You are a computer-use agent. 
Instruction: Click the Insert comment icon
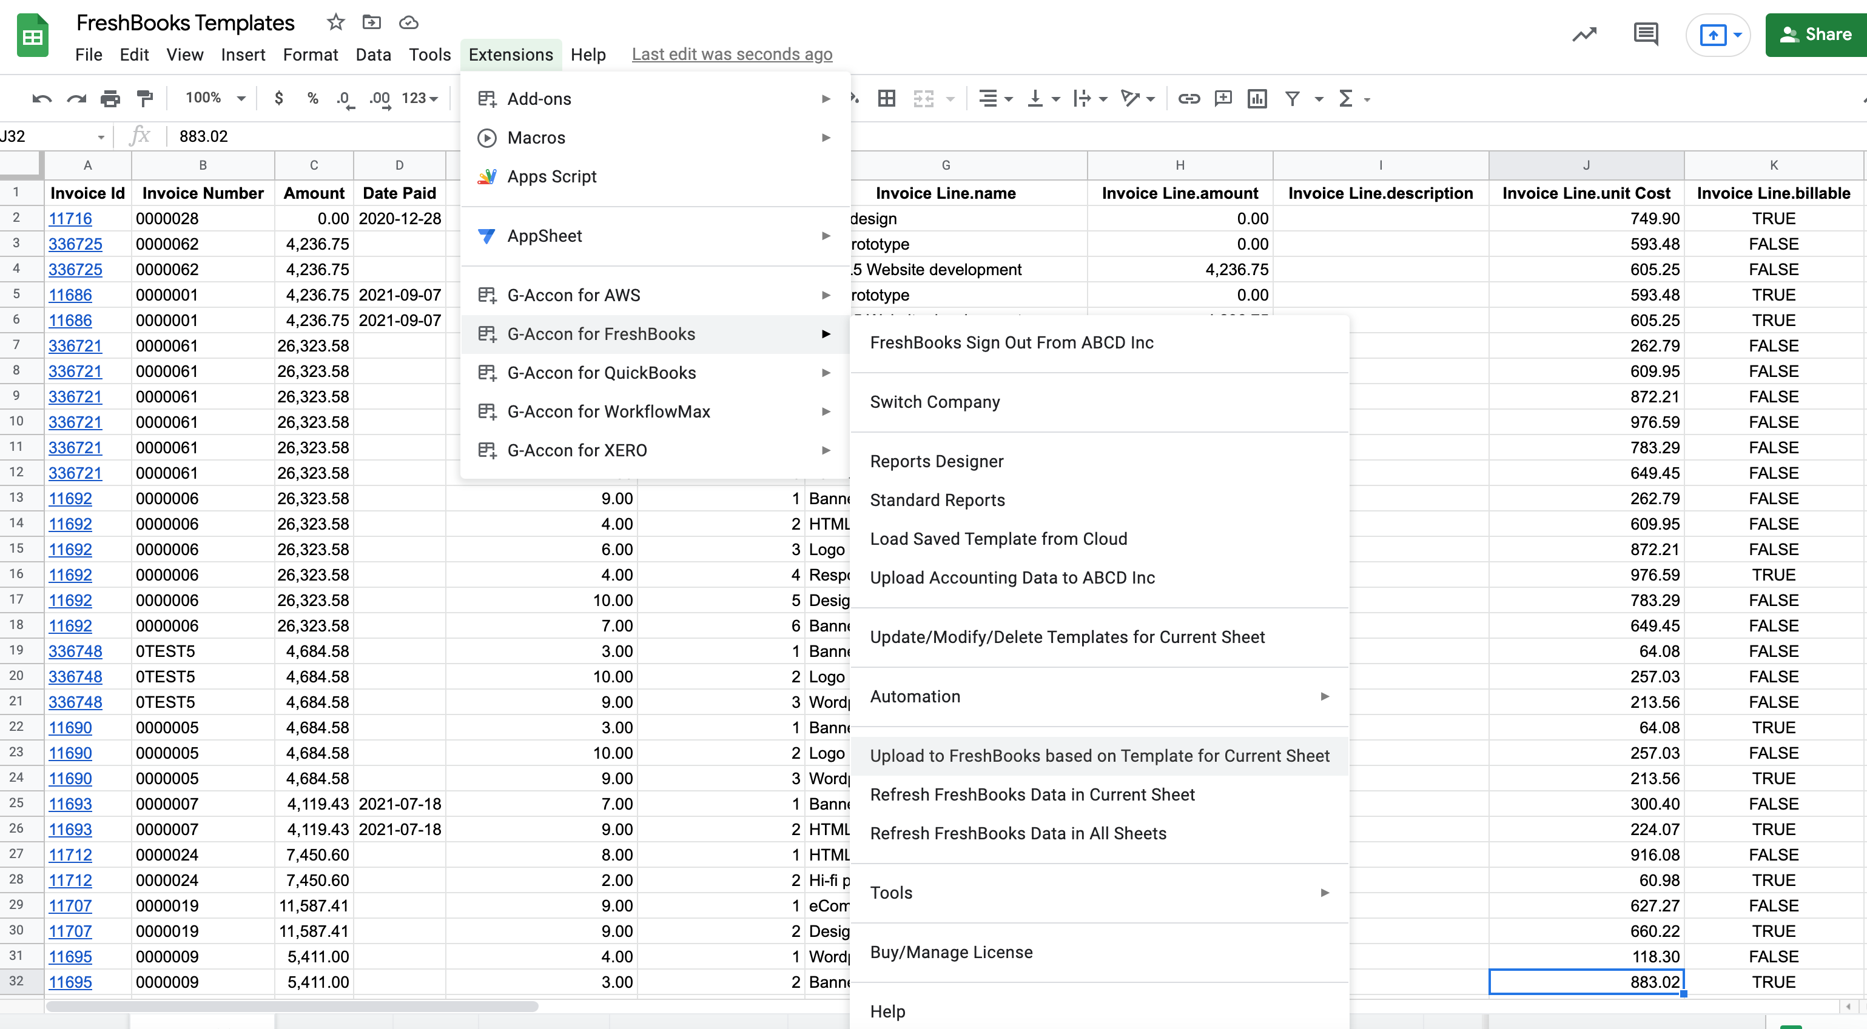[1223, 99]
